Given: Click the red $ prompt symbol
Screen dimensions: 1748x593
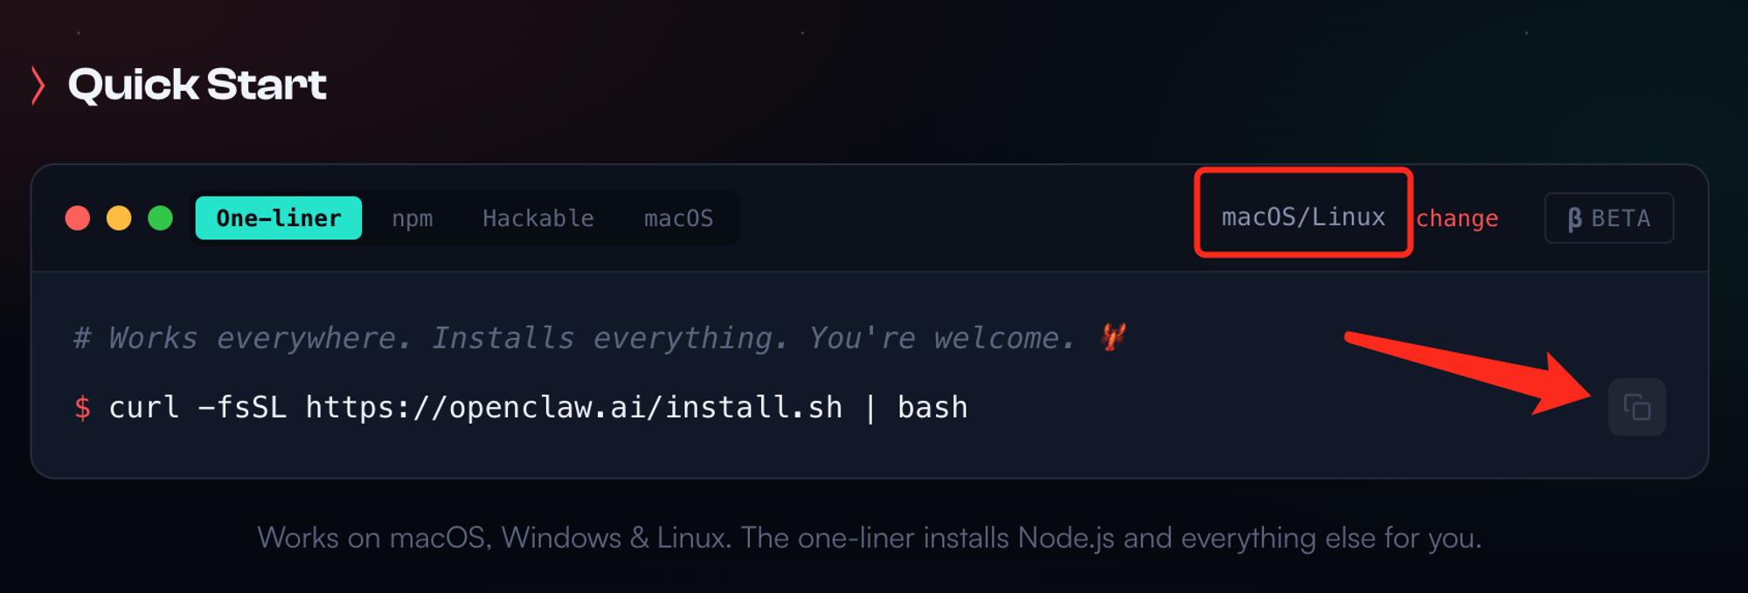Looking at the screenshot, I should (82, 407).
